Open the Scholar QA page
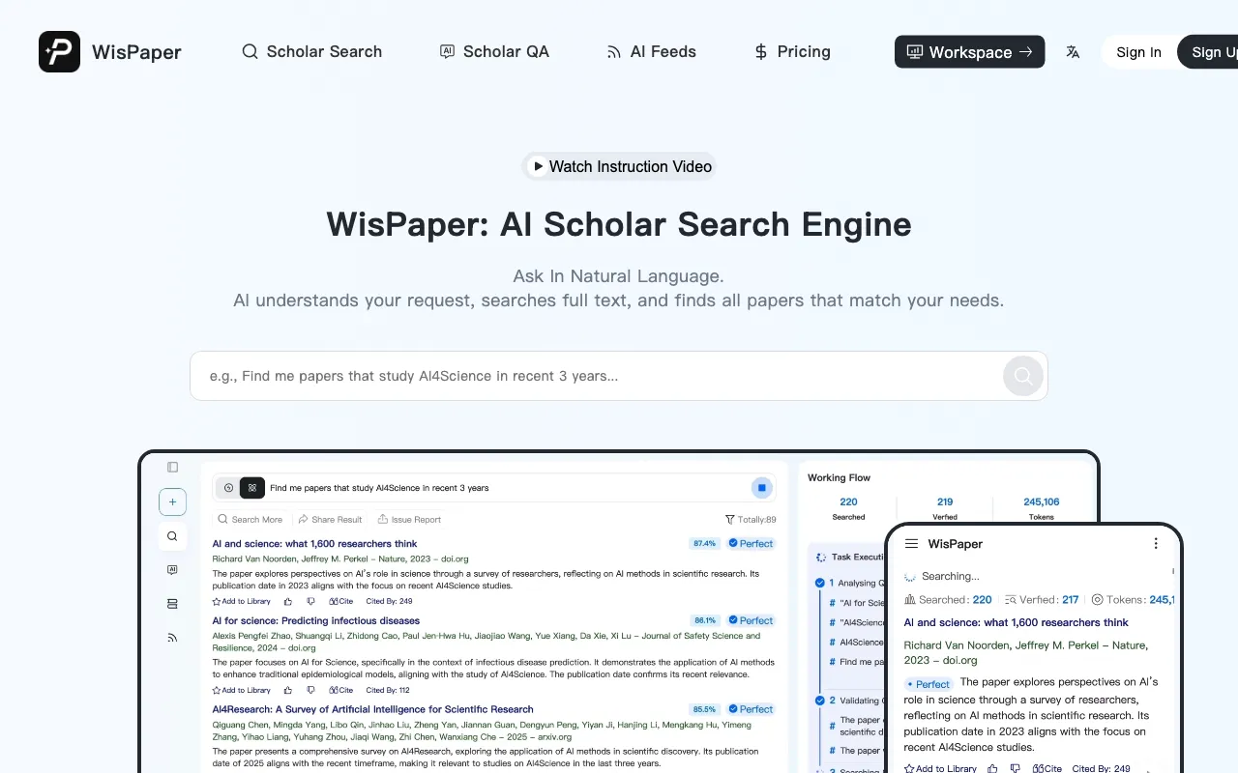The width and height of the screenshot is (1238, 773). (x=494, y=51)
